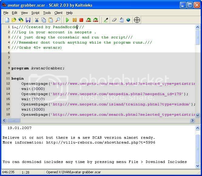Click the Open file folder icon
This screenshot has height=176, width=202.
tap(14, 20)
